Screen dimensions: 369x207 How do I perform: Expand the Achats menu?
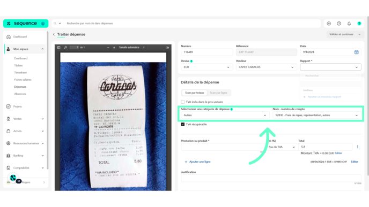coord(42,131)
